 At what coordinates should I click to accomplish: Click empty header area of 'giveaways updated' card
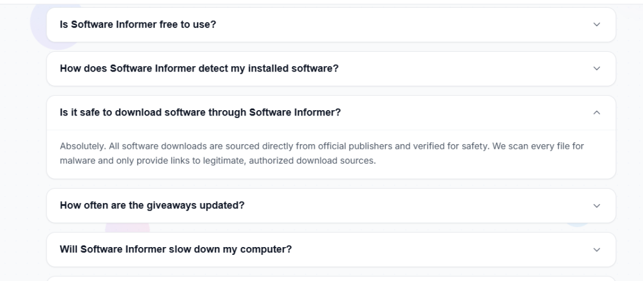417,205
